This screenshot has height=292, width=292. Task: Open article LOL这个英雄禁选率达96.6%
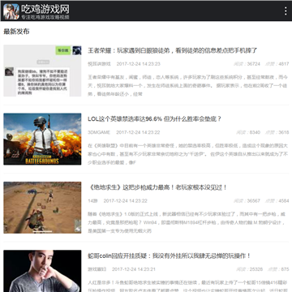pos(154,119)
